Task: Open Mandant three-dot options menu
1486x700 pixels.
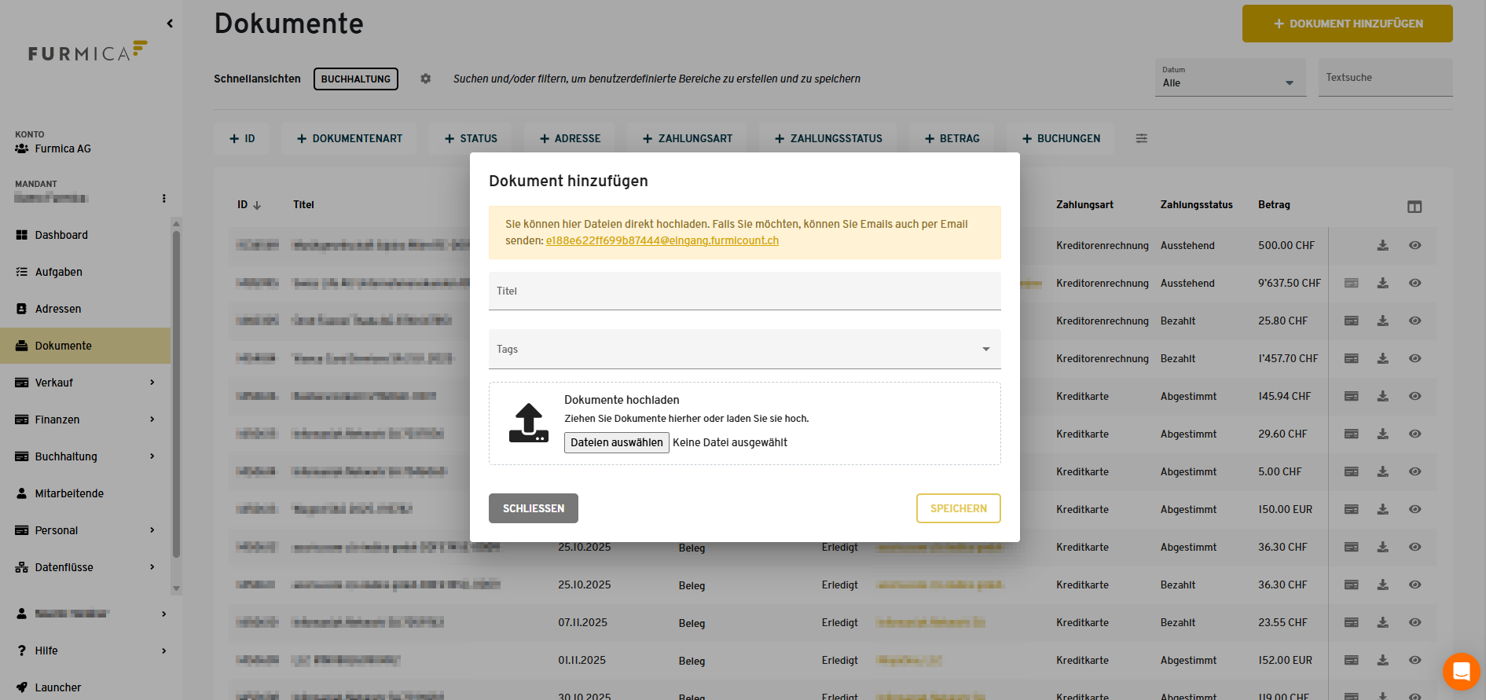Action: click(x=163, y=199)
